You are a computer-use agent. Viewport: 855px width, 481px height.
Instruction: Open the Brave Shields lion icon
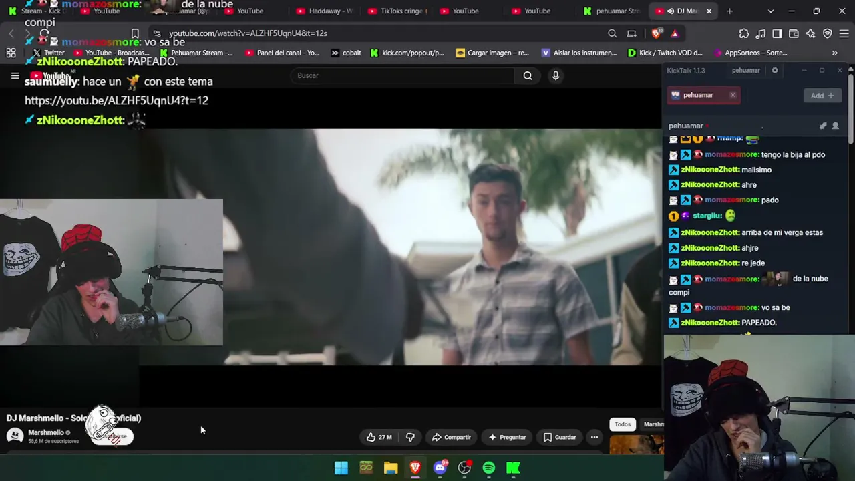coord(657,33)
